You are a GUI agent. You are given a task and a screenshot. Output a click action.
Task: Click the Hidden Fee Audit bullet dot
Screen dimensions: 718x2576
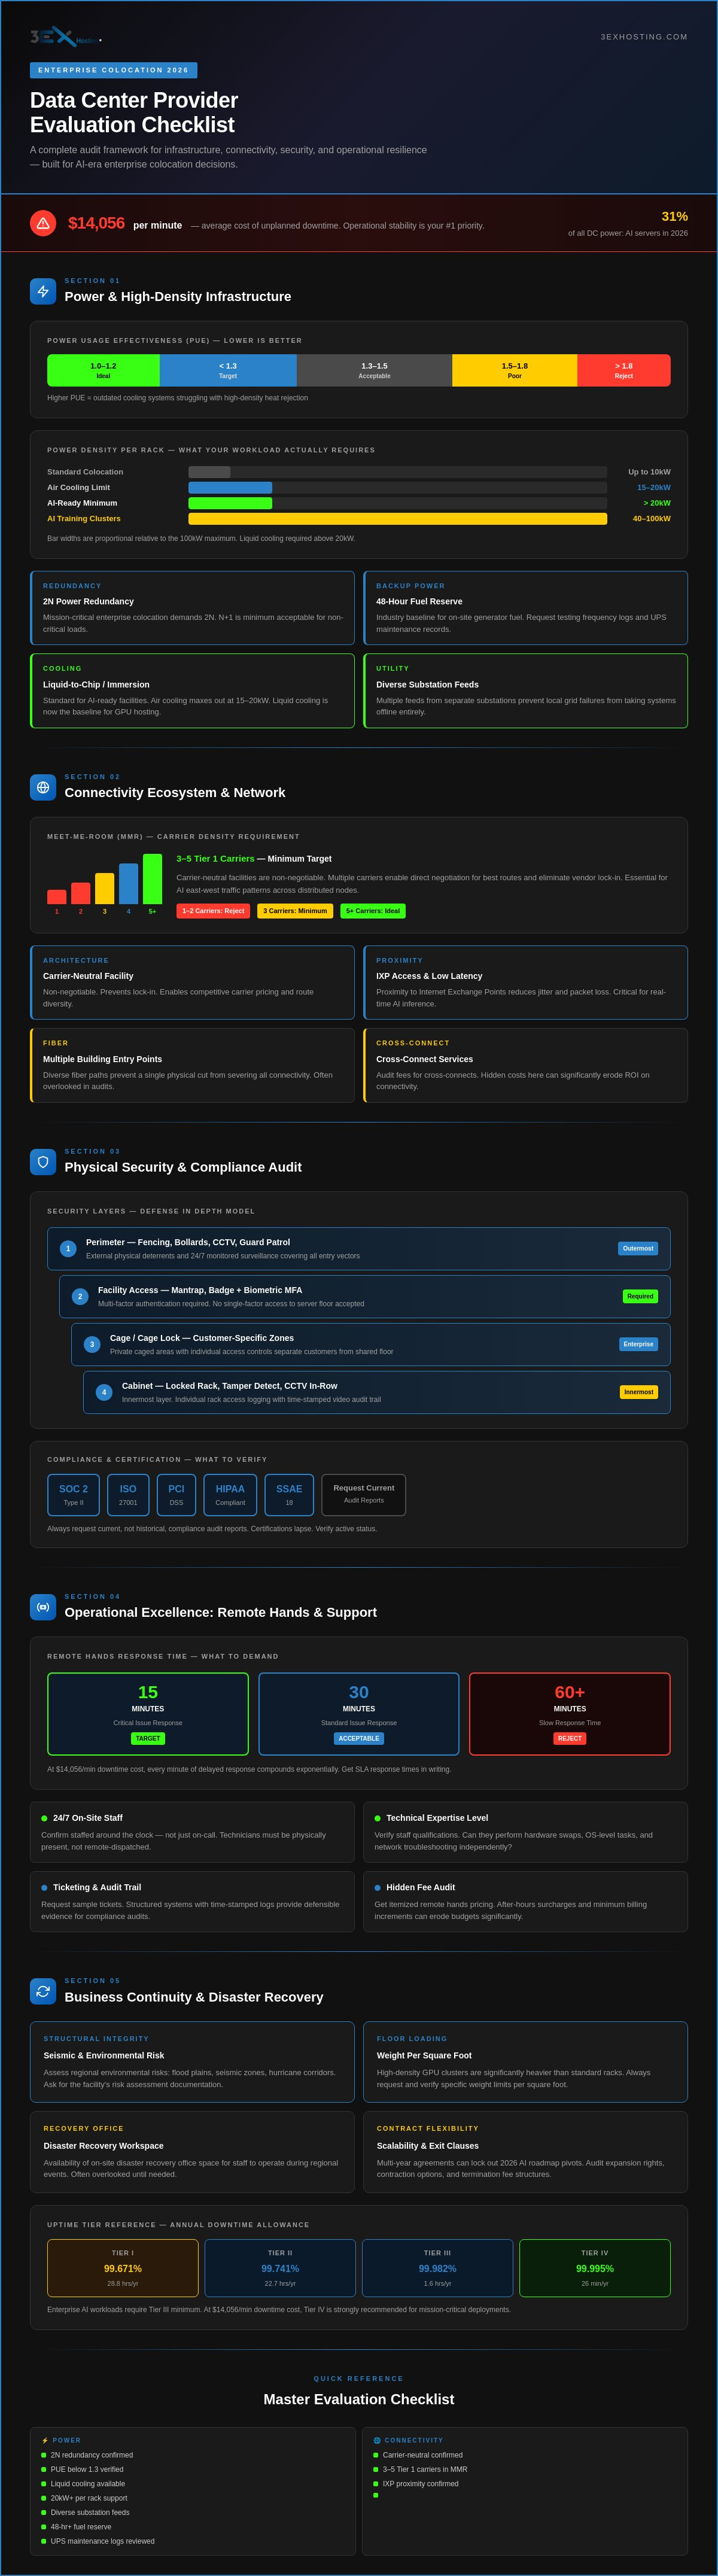378,1888
